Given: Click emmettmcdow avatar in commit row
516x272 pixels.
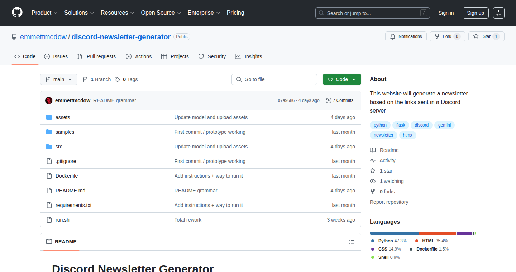Looking at the screenshot, I should [49, 100].
